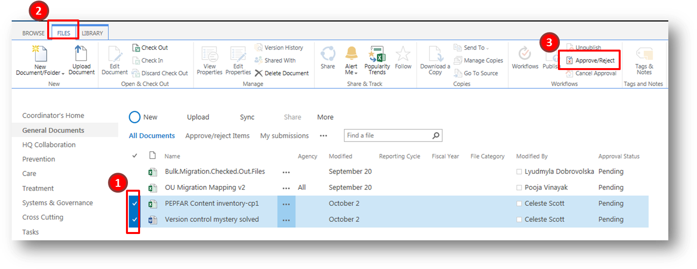The height and width of the screenshot is (269, 697).
Task: Open ellipsis menu for Version control mystery solved
Action: coord(286,220)
